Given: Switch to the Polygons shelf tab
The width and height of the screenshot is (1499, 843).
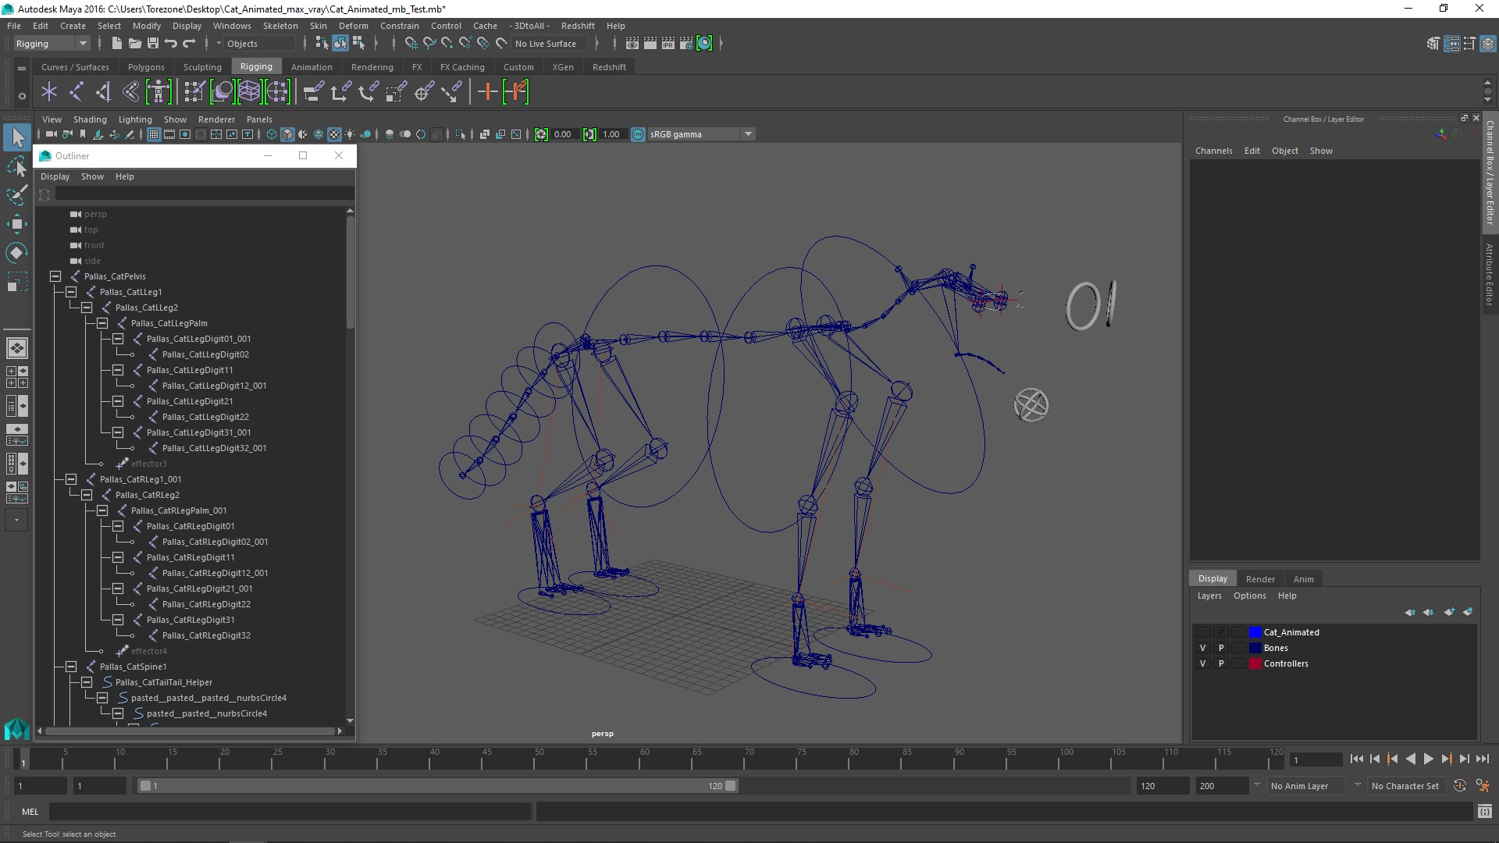Looking at the screenshot, I should [x=146, y=67].
